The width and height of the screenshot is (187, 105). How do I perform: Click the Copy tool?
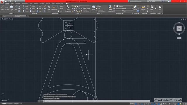point(25,8)
